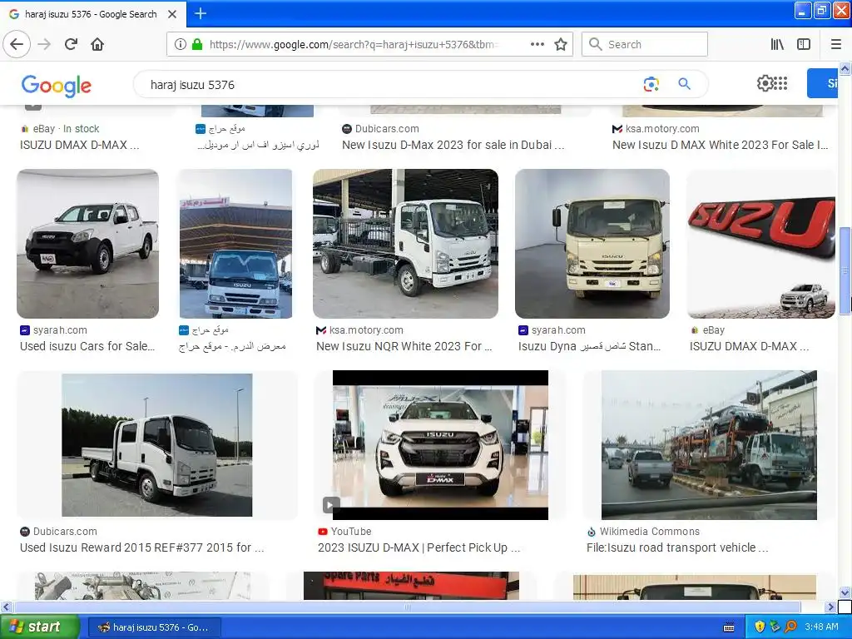The width and height of the screenshot is (852, 639).
Task: Click the 3:48 AM system clock
Action: point(821,627)
